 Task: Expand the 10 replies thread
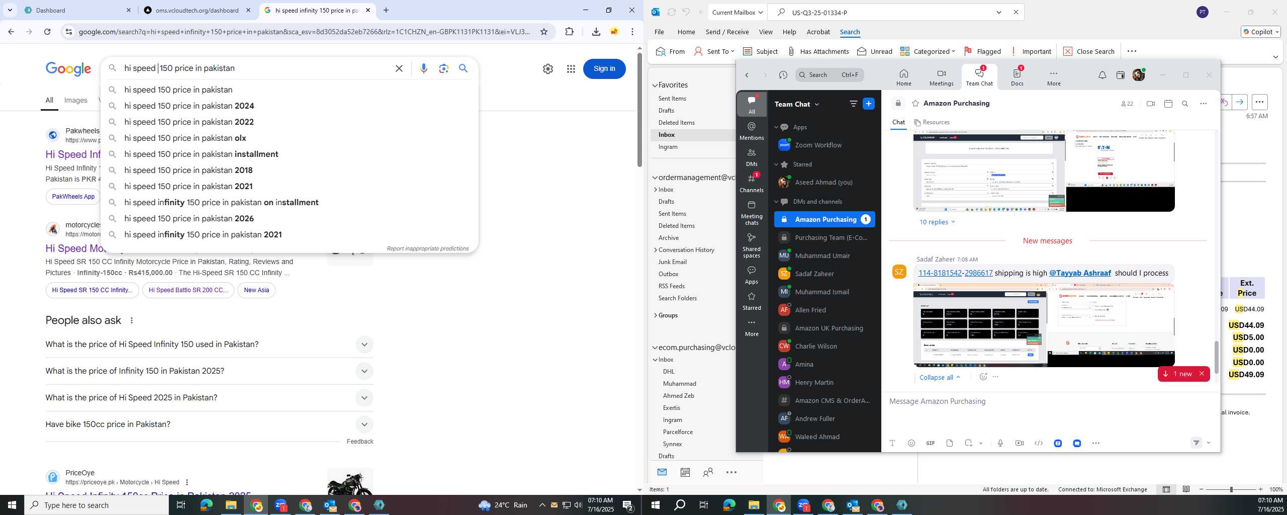[938, 222]
